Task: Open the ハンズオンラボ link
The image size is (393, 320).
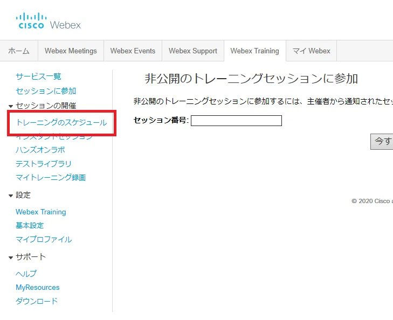Action: pos(40,150)
